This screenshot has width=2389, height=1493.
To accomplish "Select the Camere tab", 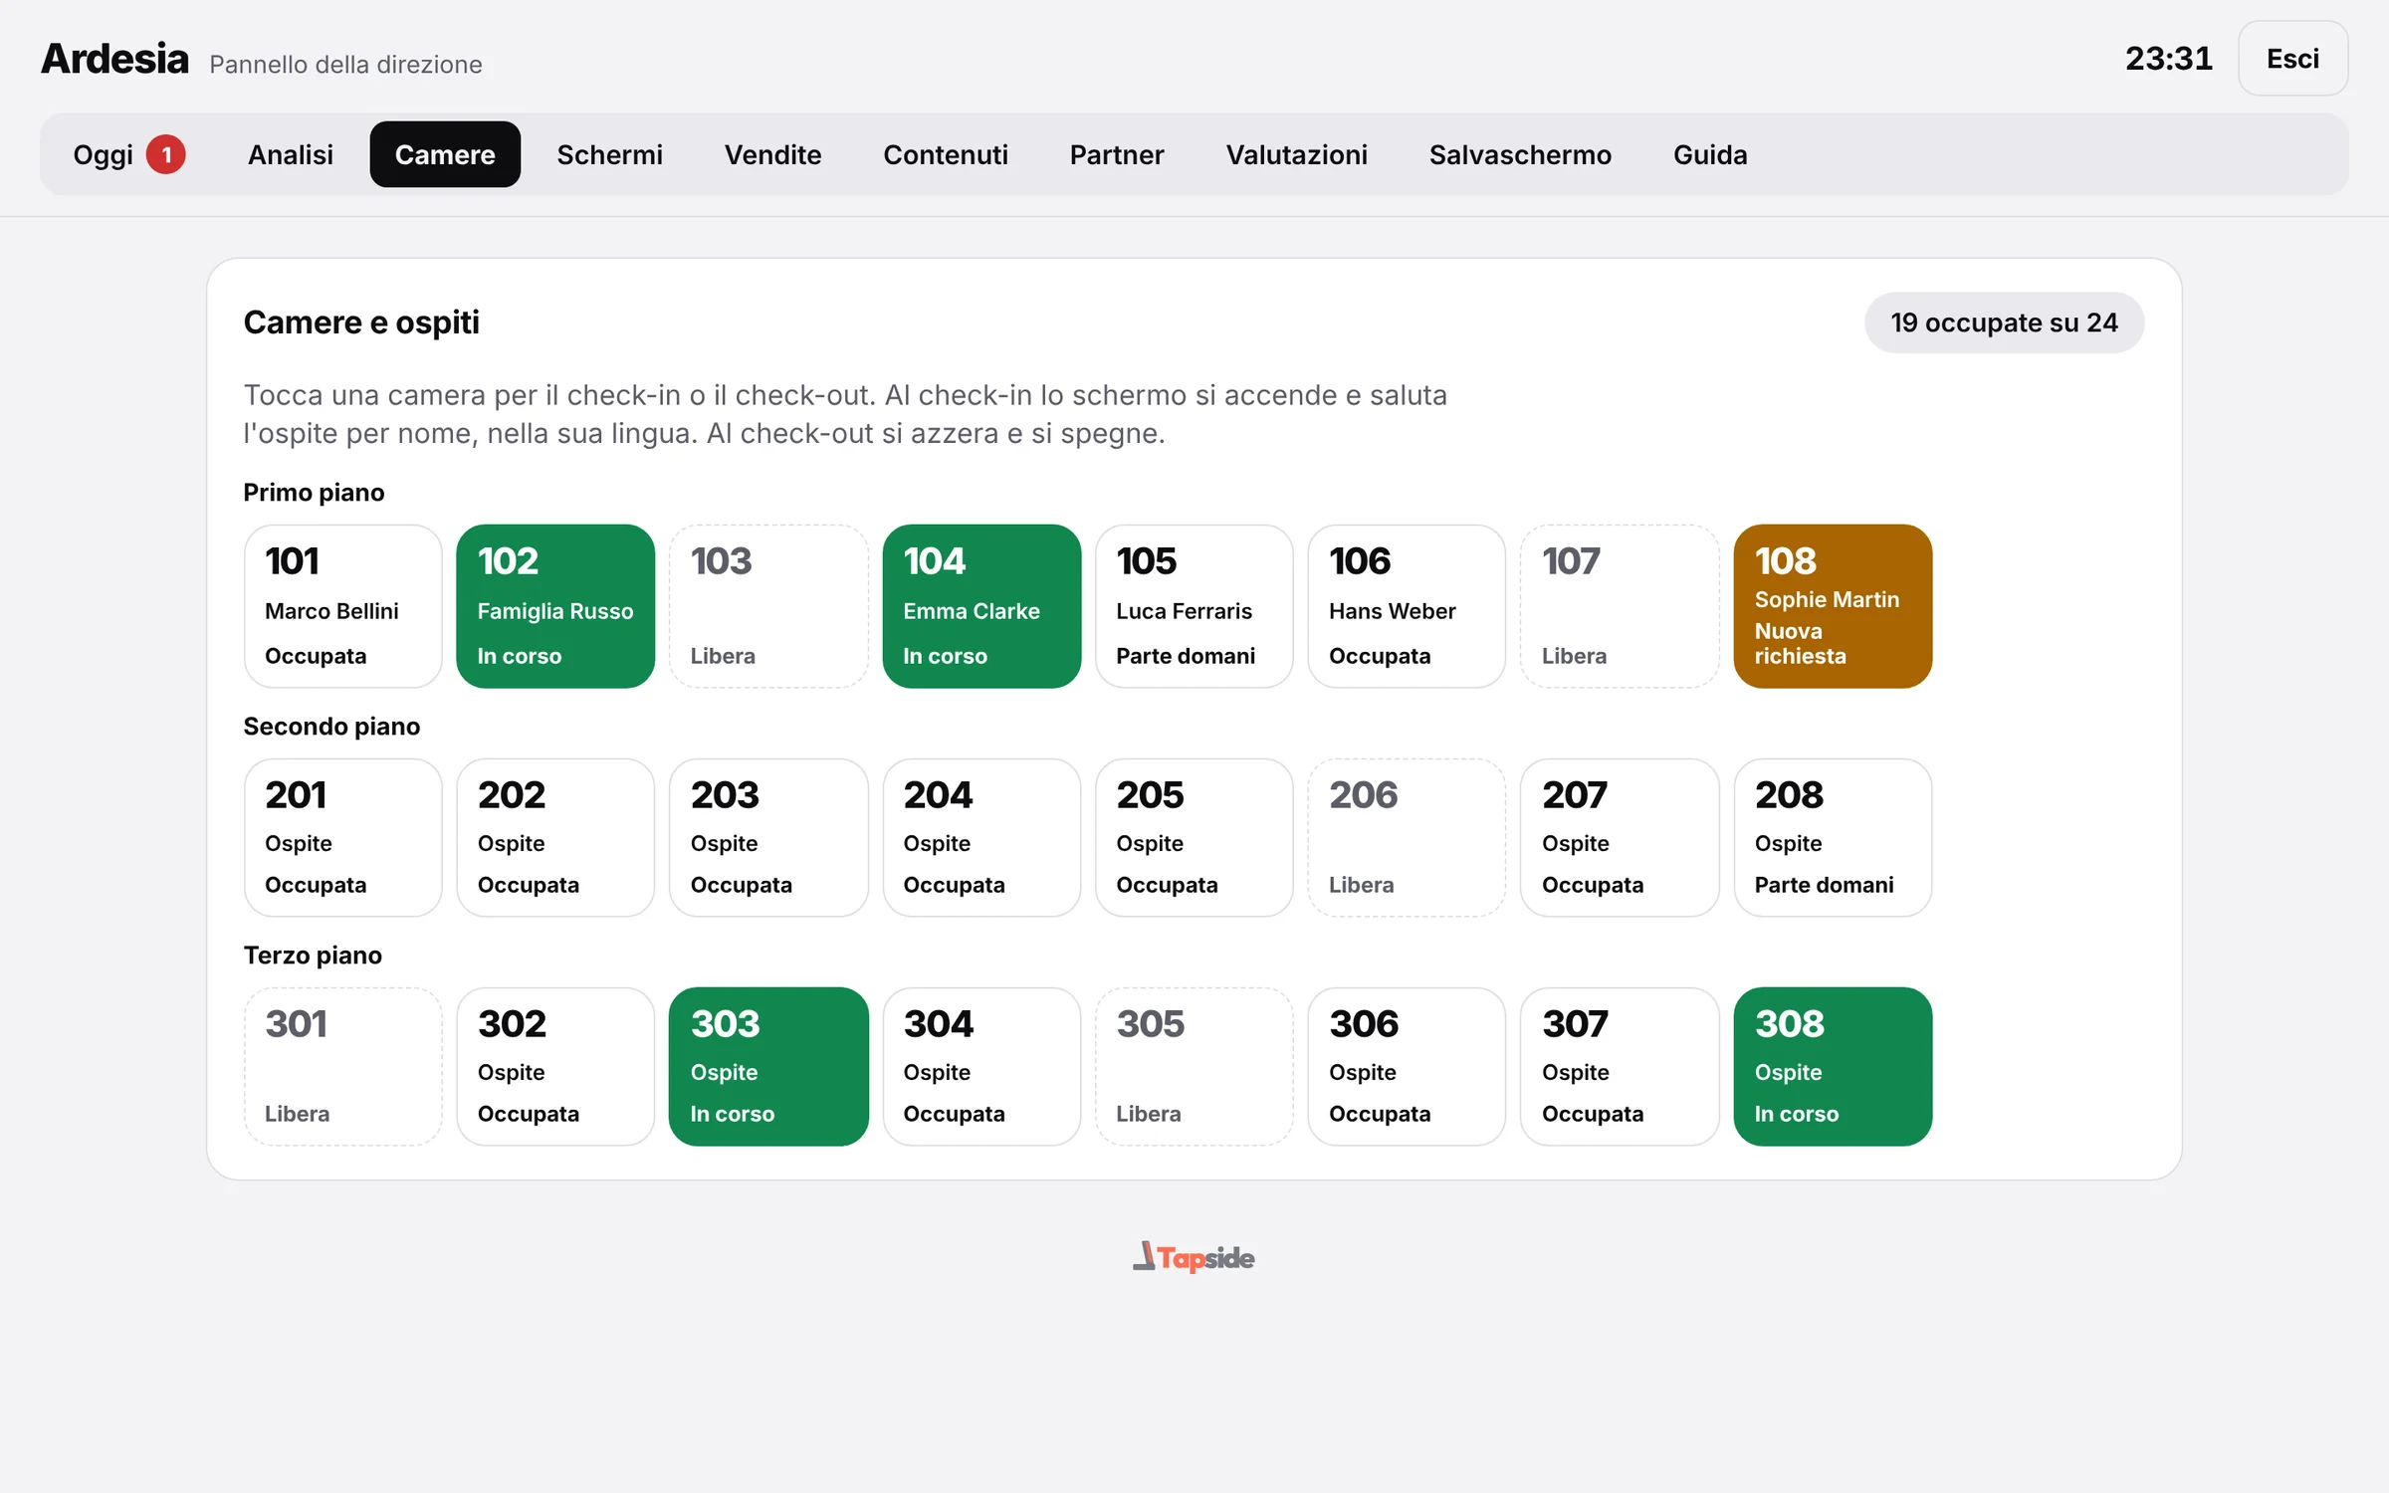I will [445, 154].
